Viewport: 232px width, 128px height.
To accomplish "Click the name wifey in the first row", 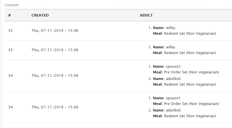I will click(x=171, y=28).
